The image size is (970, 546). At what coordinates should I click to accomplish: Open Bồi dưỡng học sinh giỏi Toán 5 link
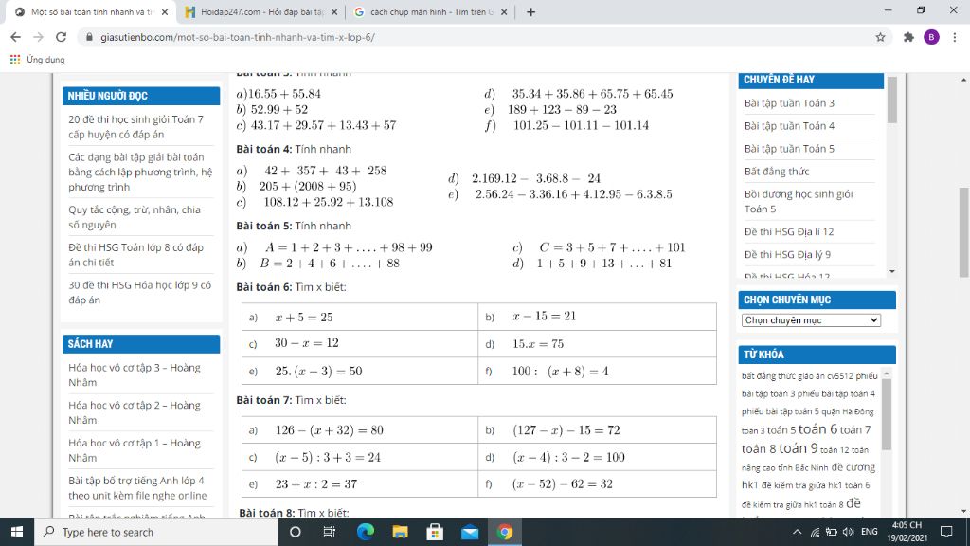(799, 201)
